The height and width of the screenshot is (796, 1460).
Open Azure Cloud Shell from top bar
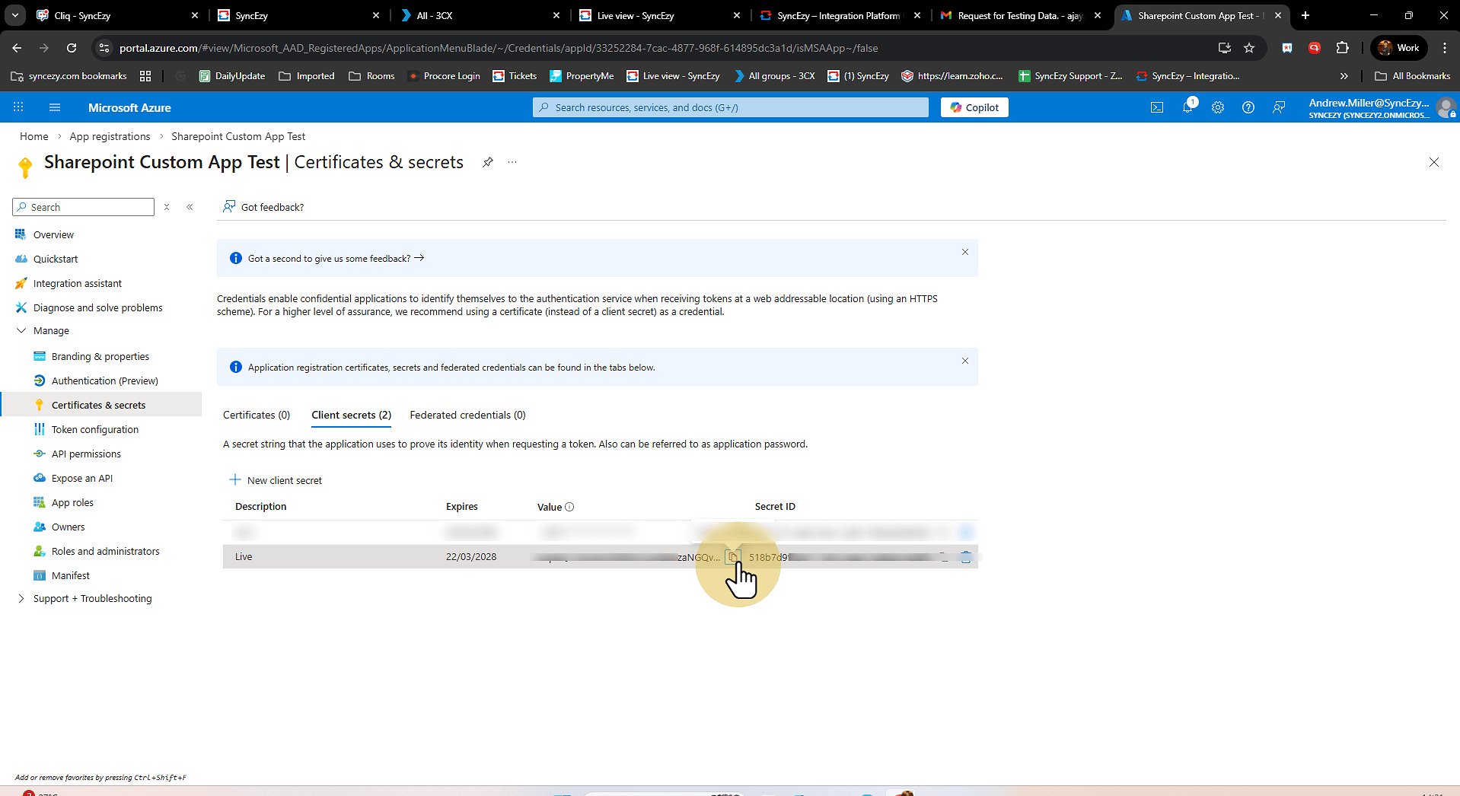pyautogui.click(x=1156, y=108)
